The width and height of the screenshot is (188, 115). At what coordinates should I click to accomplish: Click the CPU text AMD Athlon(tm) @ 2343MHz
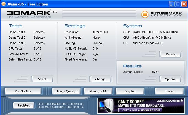[152, 38]
